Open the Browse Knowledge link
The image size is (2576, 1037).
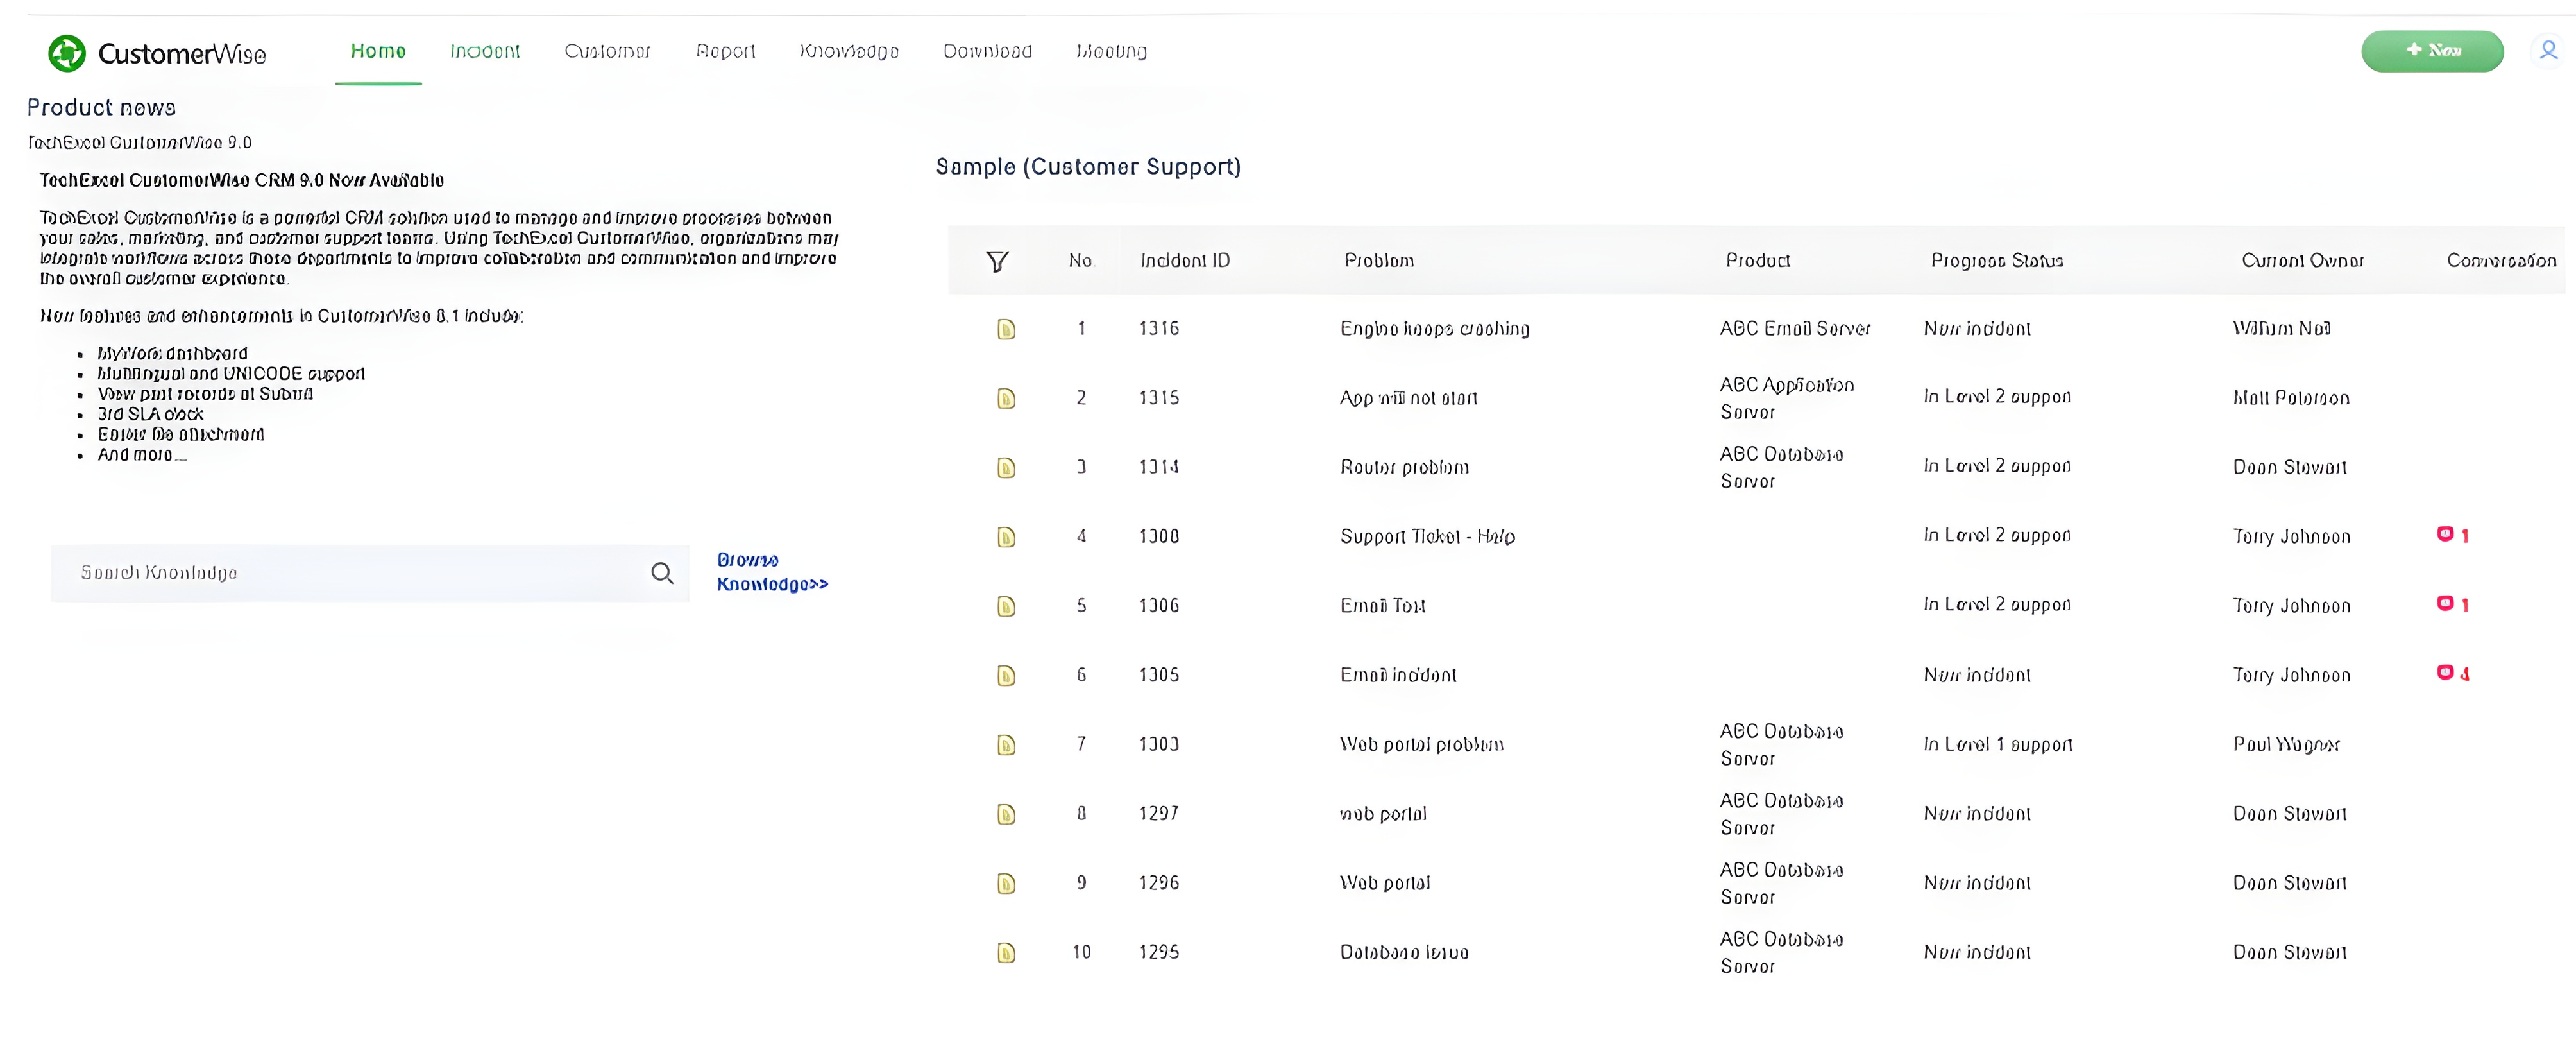click(772, 572)
